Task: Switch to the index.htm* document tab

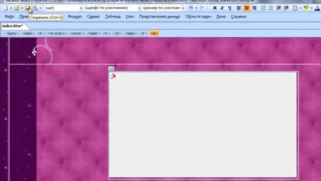Action: (13, 26)
